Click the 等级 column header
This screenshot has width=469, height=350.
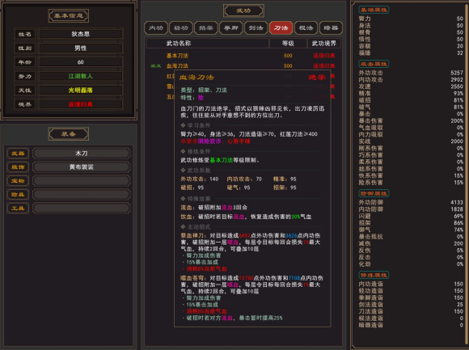(288, 44)
